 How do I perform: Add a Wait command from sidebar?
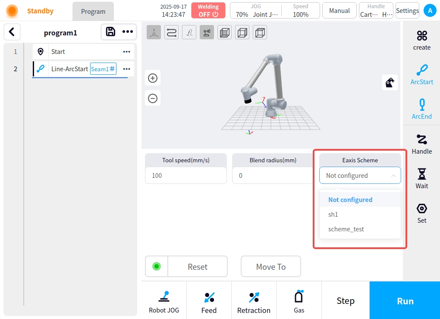pyautogui.click(x=421, y=178)
